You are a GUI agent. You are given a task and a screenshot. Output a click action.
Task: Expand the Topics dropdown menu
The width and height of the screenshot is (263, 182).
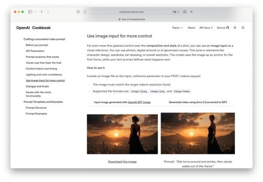(177, 28)
